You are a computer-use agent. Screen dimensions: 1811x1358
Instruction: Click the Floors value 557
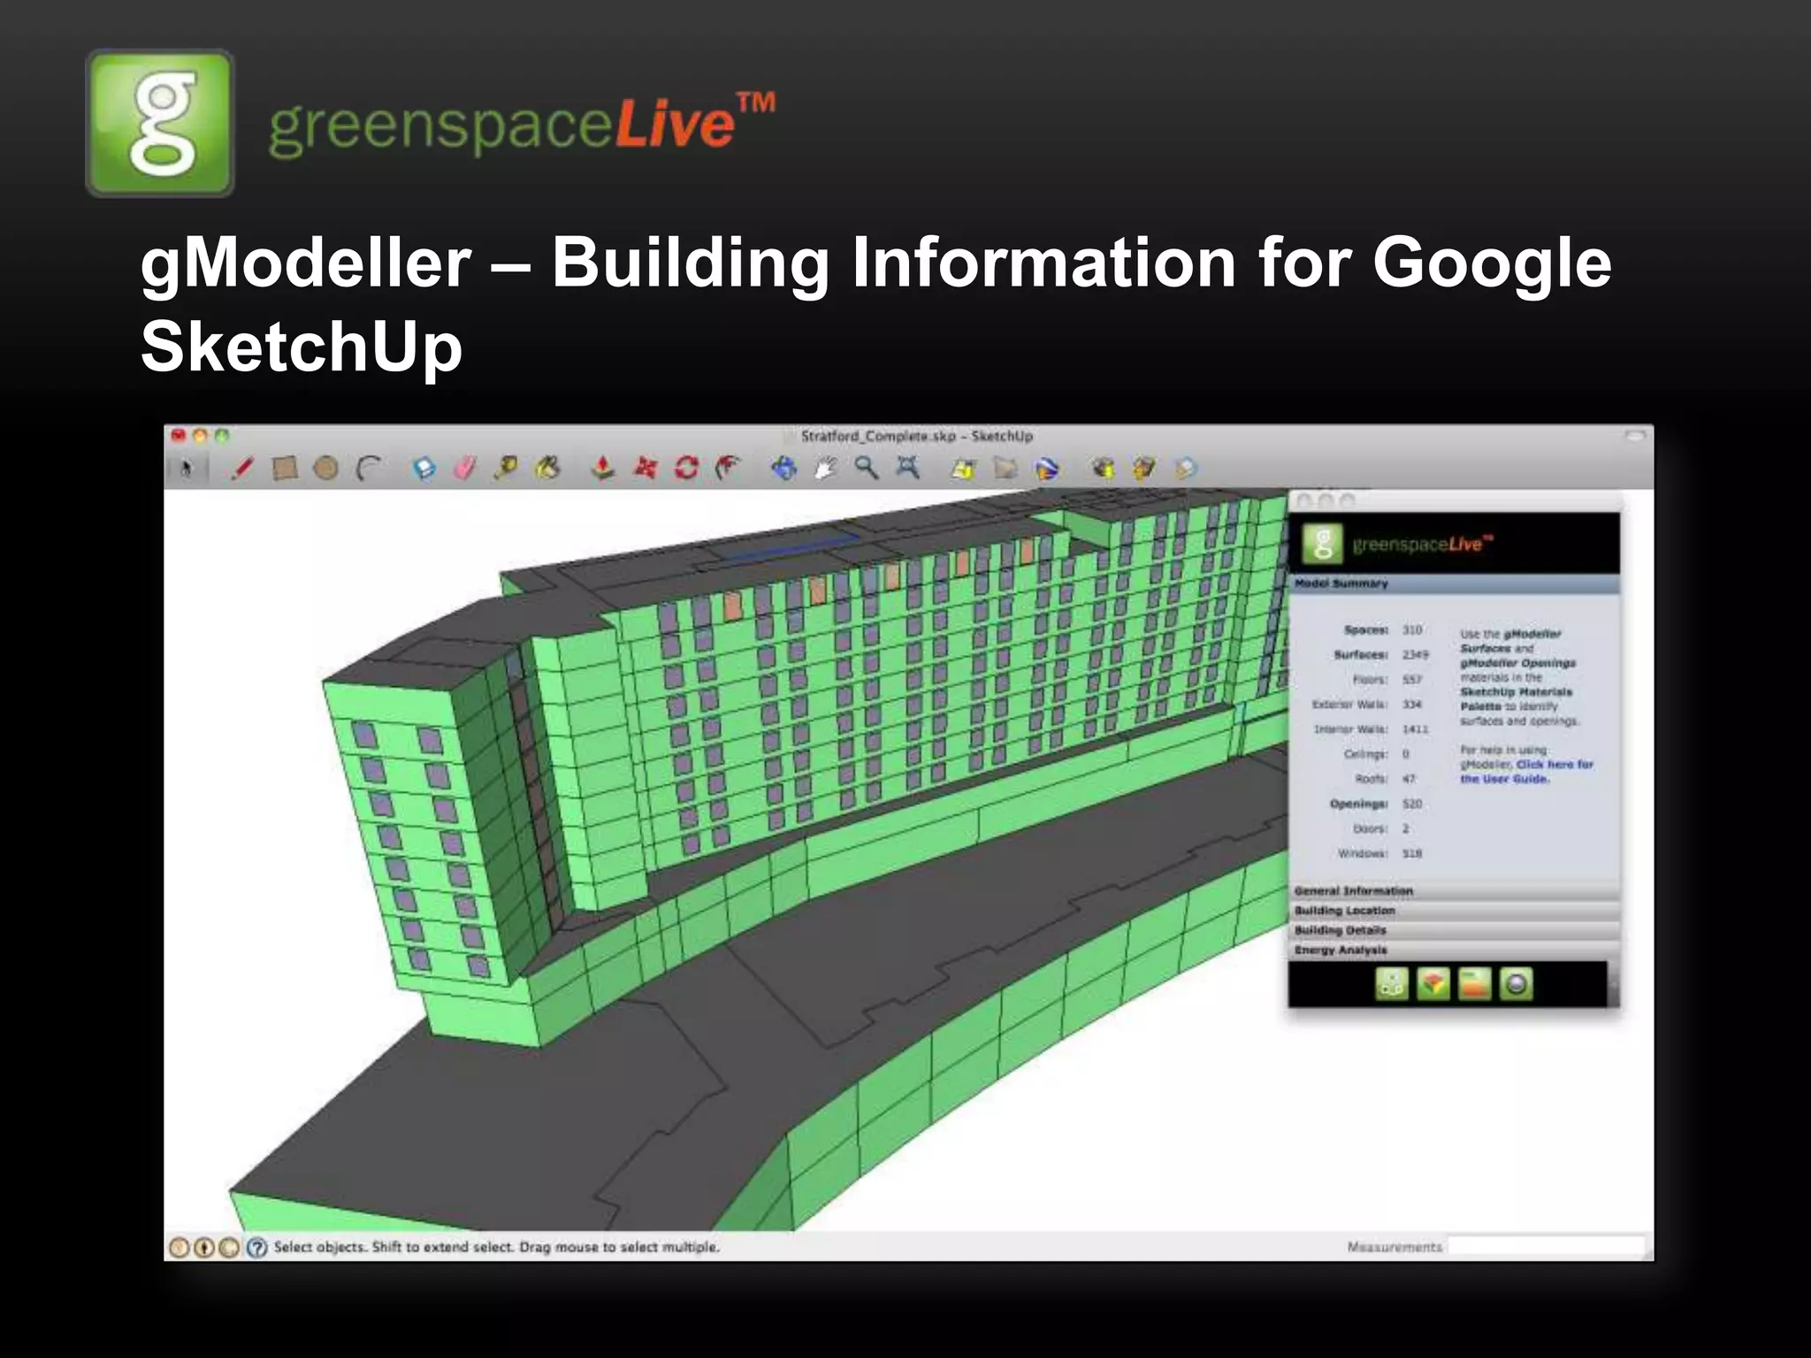tap(1412, 679)
